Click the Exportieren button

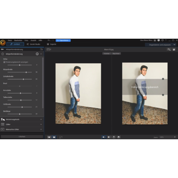coord(63,40)
